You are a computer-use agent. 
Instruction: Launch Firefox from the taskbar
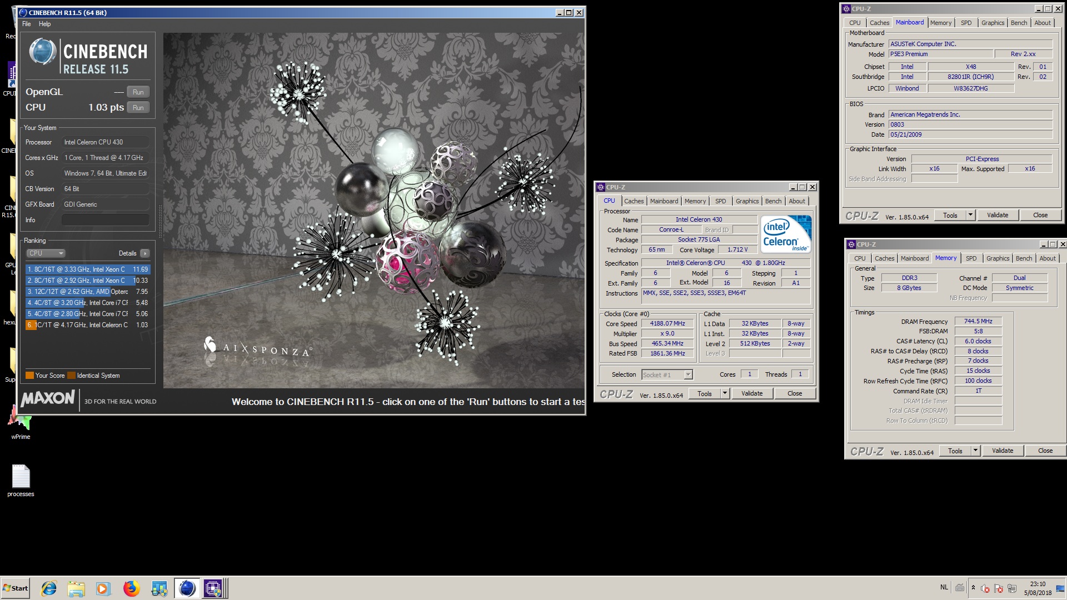(131, 588)
